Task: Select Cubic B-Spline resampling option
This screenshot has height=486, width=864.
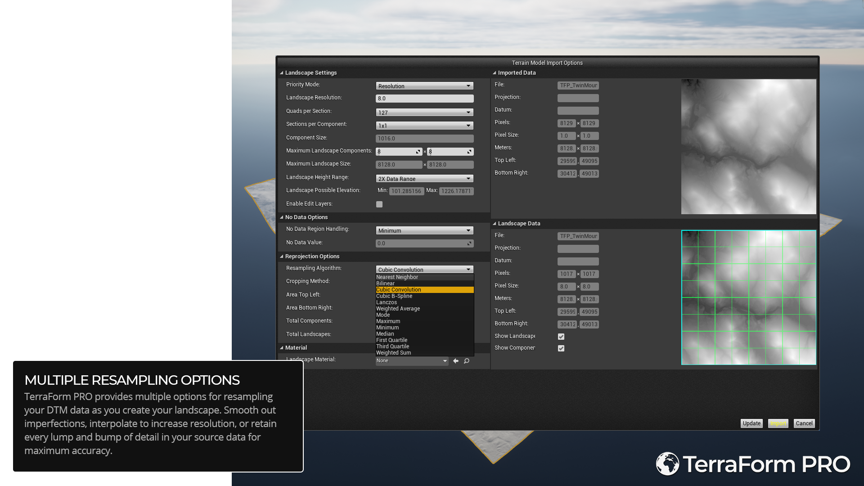Action: pos(425,296)
